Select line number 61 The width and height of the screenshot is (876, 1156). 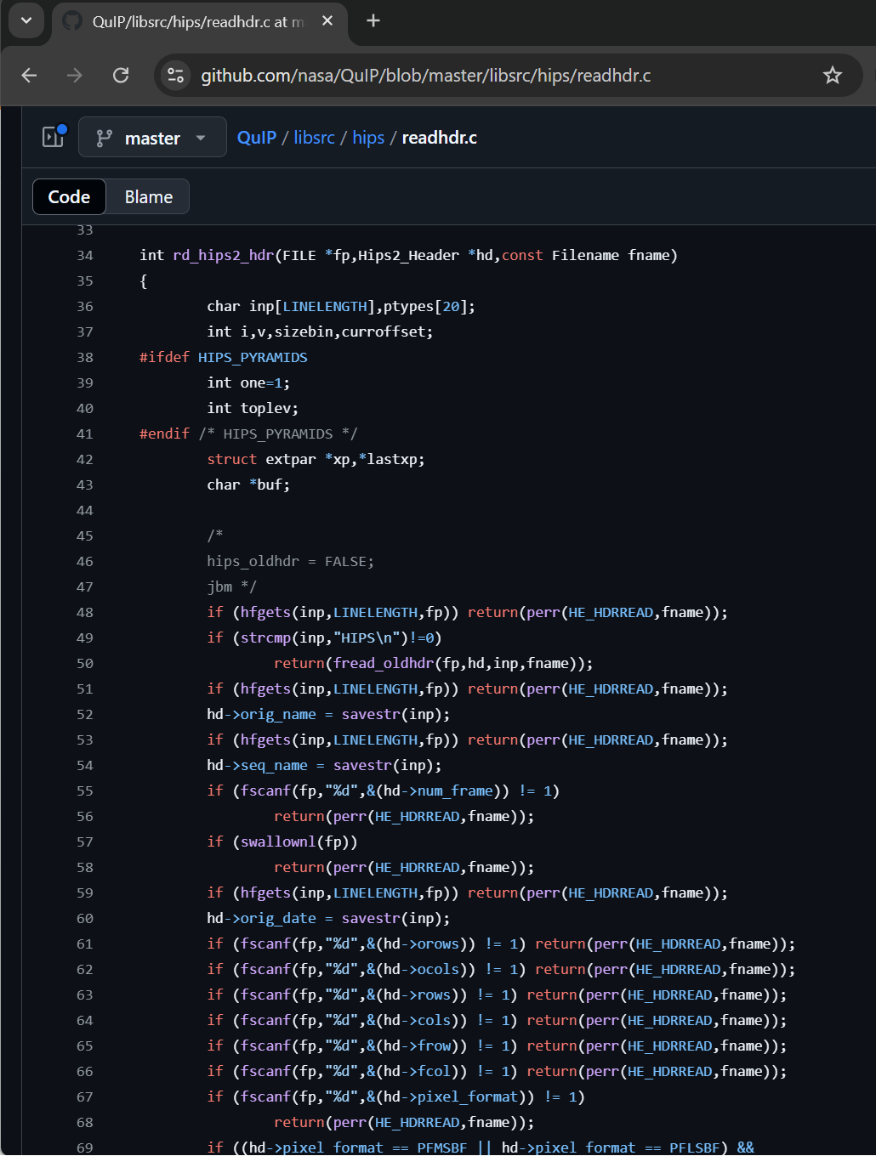click(x=85, y=943)
